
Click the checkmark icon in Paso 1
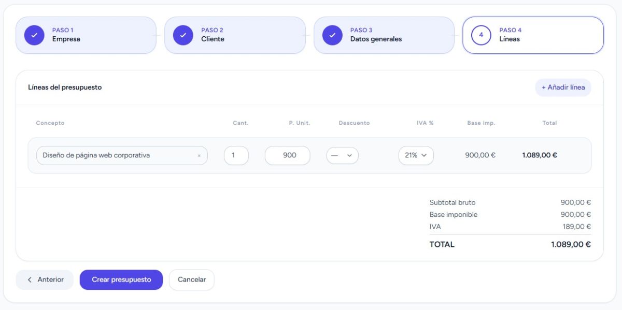click(34, 35)
